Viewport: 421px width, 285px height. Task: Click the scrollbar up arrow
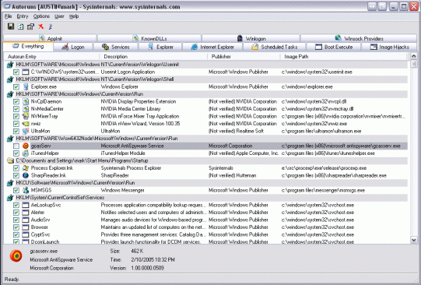[413, 56]
